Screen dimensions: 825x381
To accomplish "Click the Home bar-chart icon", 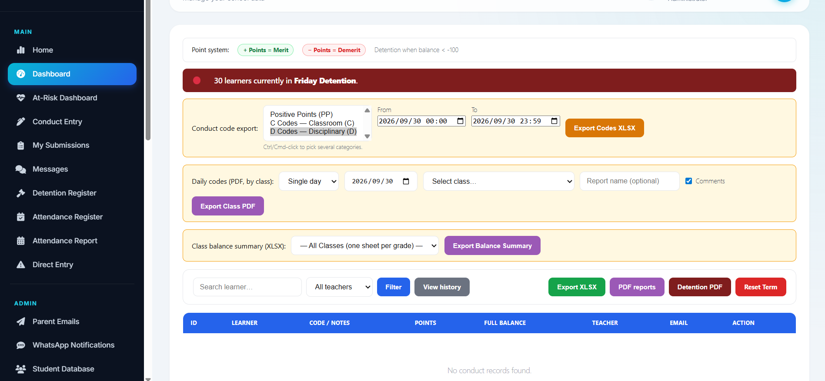I will point(20,50).
